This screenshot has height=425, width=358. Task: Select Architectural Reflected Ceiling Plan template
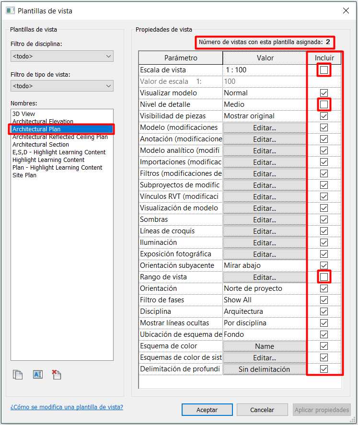(62, 137)
